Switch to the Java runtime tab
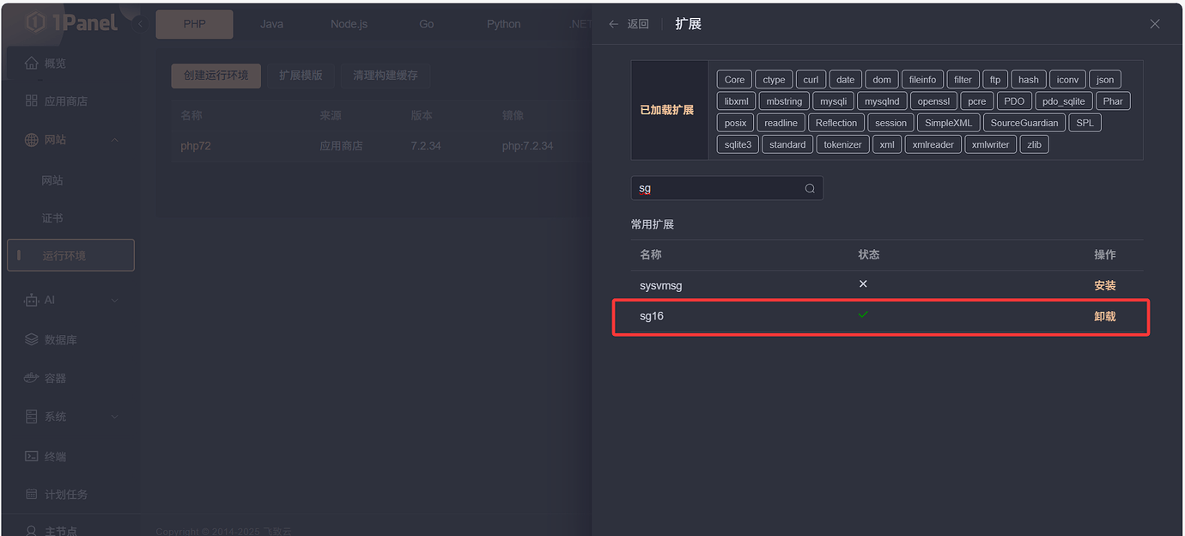 (x=271, y=24)
